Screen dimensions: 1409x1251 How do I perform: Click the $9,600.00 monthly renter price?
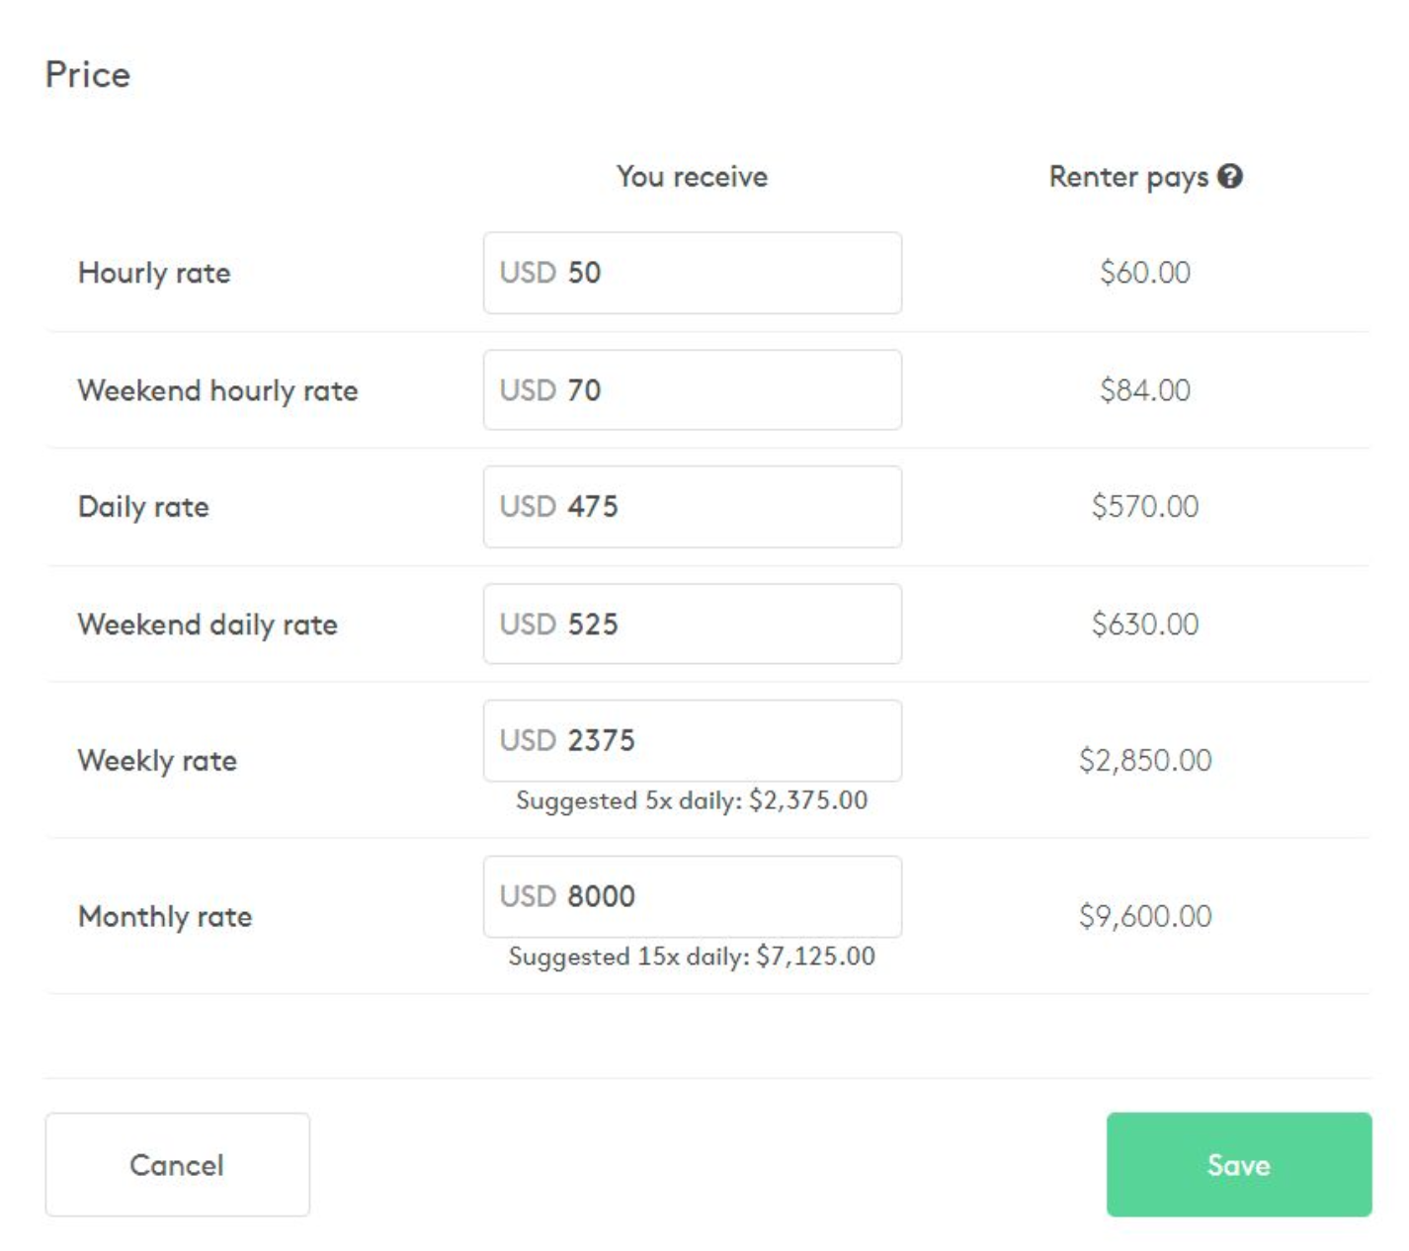point(1145,917)
